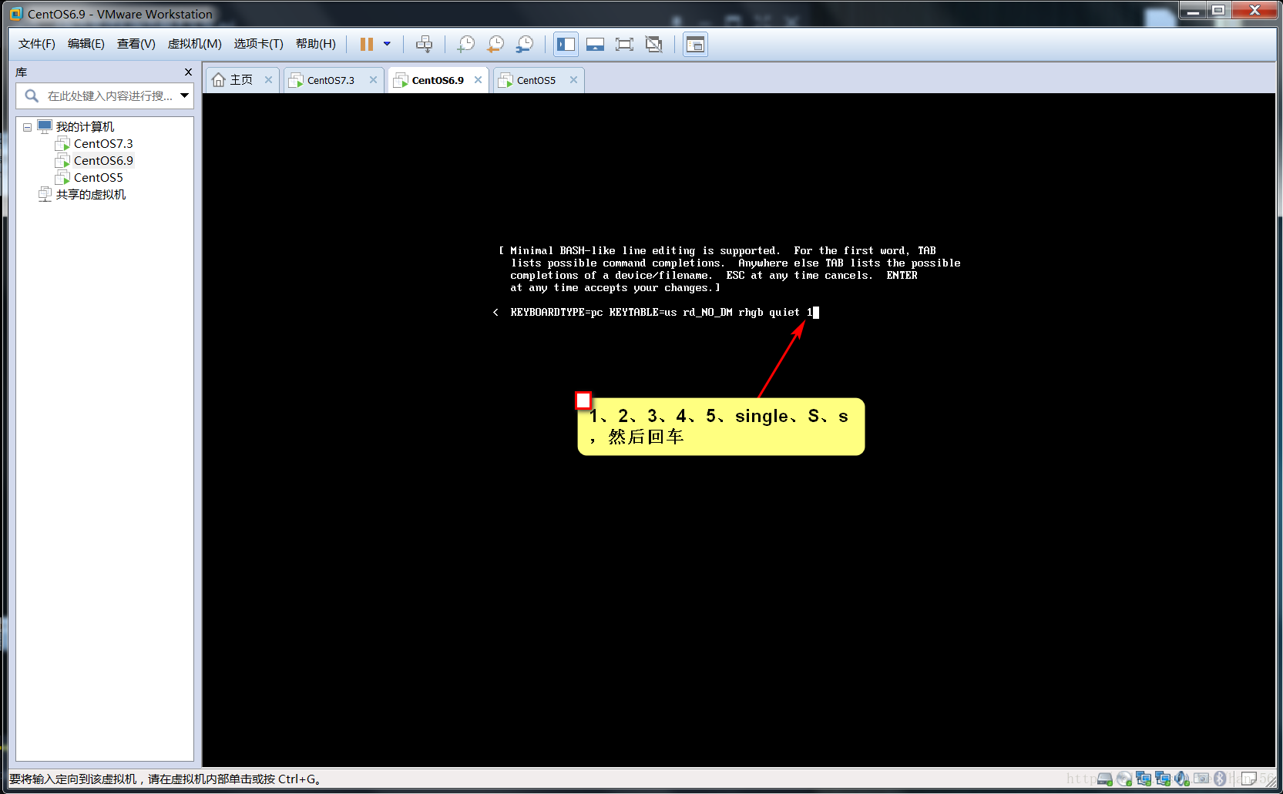
Task: Close the CentOS7.3 tab
Action: click(373, 80)
